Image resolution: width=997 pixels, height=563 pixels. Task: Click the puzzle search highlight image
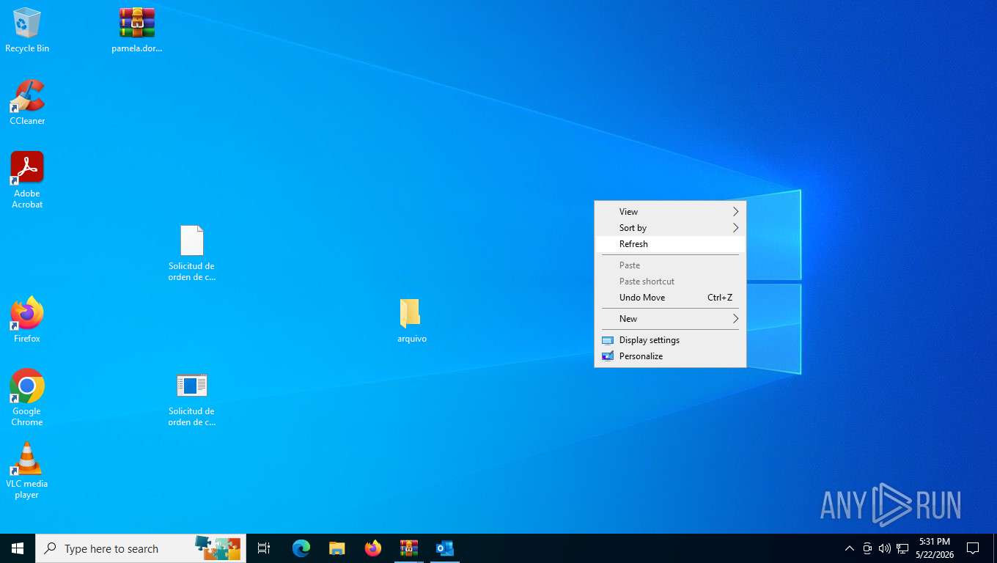[218, 548]
